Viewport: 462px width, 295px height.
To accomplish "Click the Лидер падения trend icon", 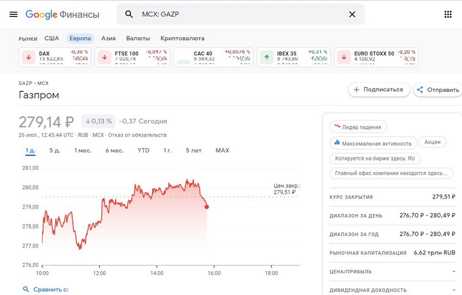I will [337, 126].
